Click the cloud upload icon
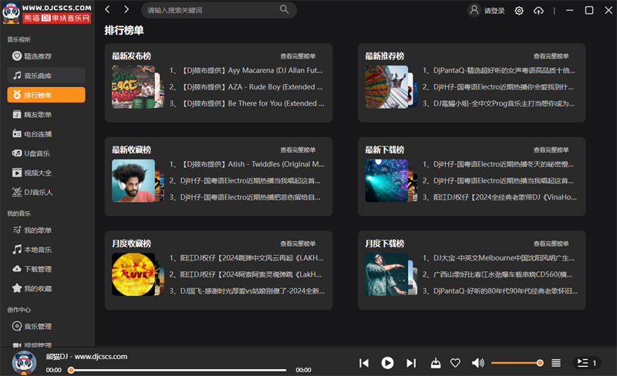The height and width of the screenshot is (376, 617). (538, 11)
